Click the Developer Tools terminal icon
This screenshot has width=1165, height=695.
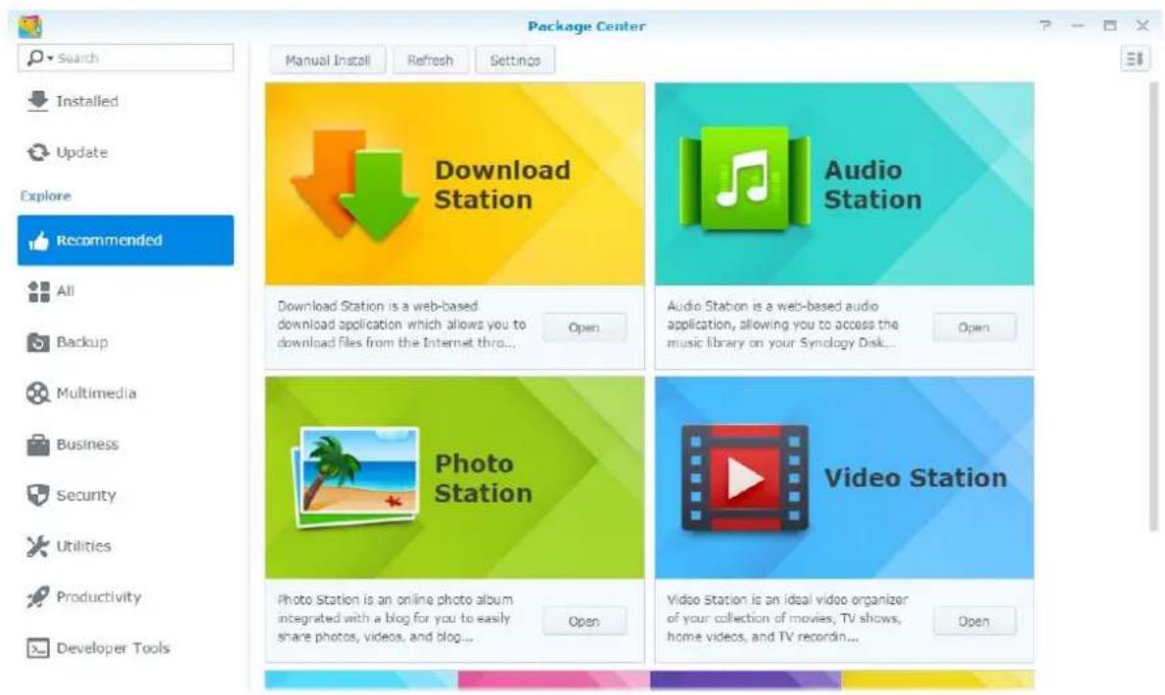point(38,648)
